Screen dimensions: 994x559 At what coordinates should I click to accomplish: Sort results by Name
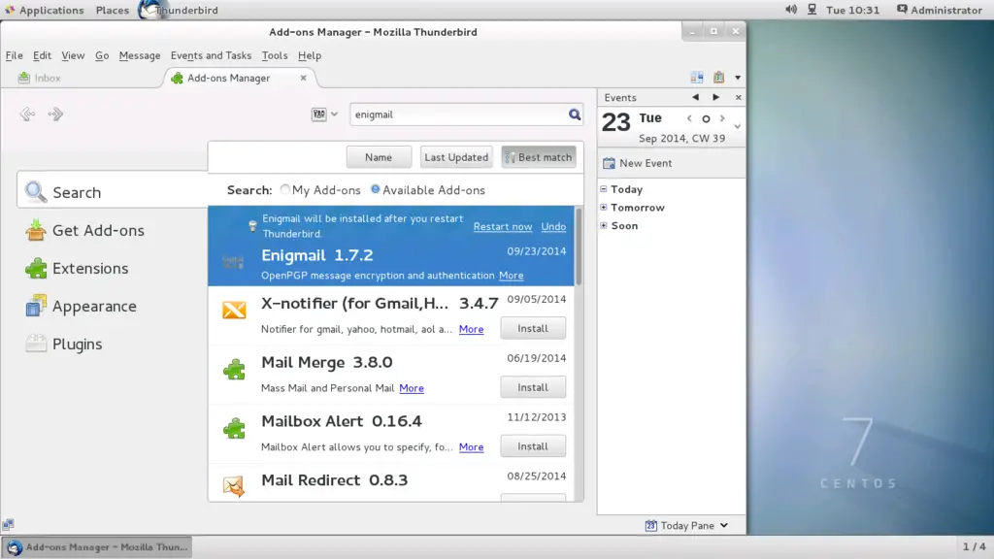(379, 157)
